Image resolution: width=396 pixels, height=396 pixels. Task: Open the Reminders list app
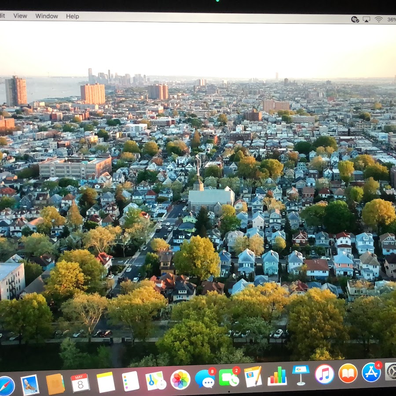point(130,381)
